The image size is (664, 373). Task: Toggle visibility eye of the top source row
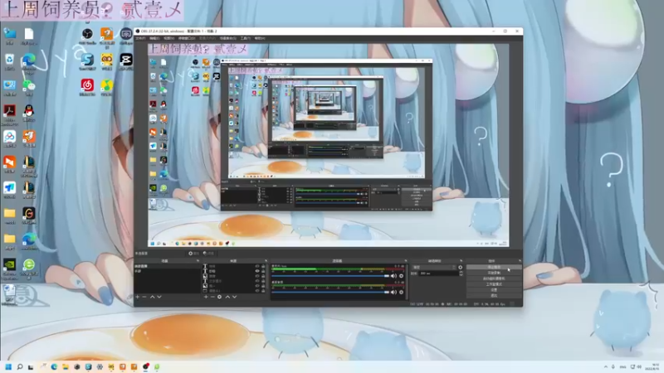click(257, 266)
